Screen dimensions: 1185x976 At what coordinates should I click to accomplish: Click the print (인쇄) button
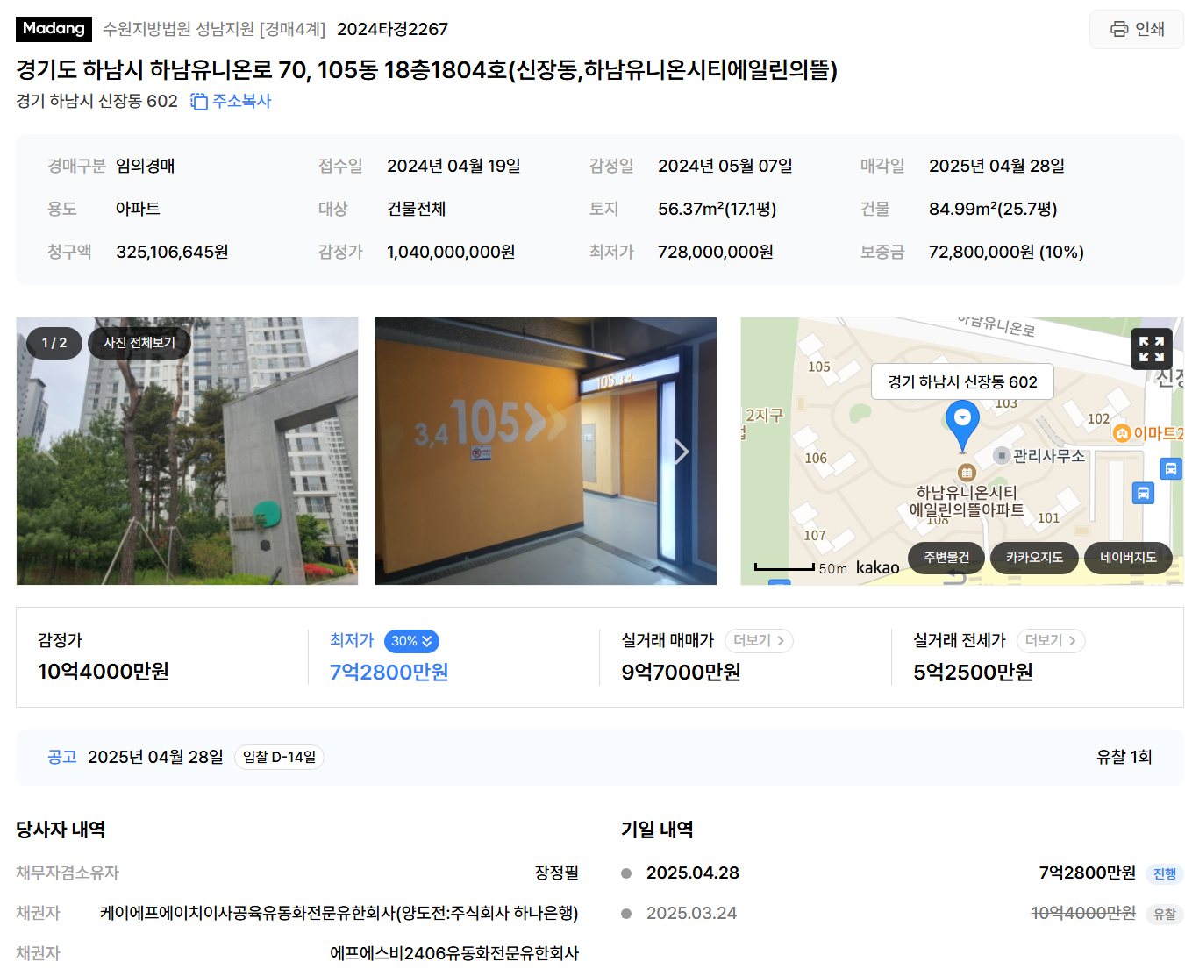pyautogui.click(x=1137, y=29)
